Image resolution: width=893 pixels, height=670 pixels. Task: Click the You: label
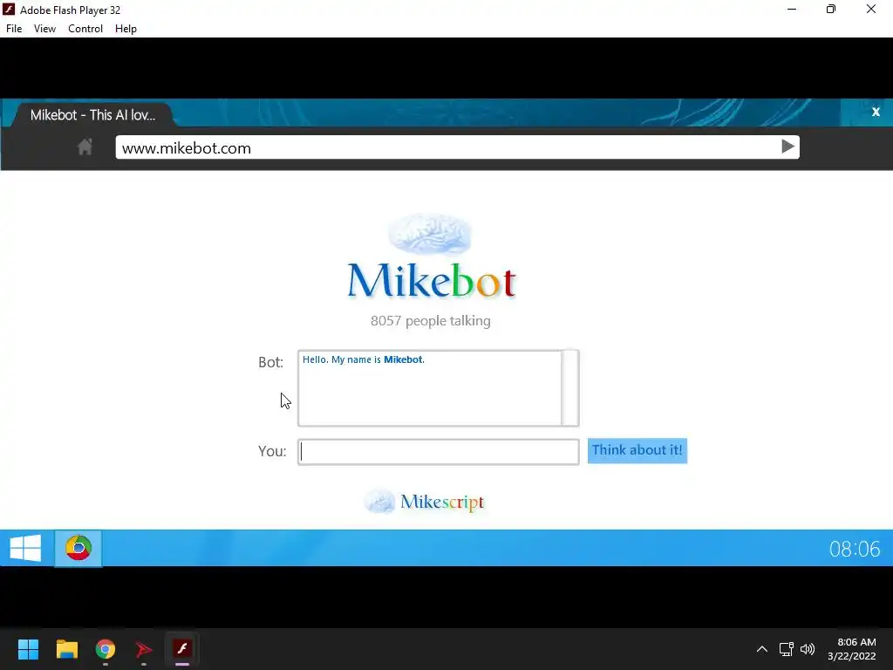[x=272, y=451]
